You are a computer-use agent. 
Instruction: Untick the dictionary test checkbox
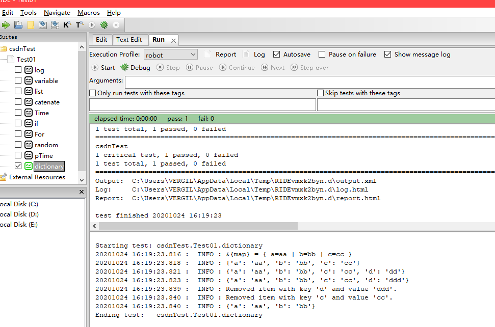click(18, 166)
